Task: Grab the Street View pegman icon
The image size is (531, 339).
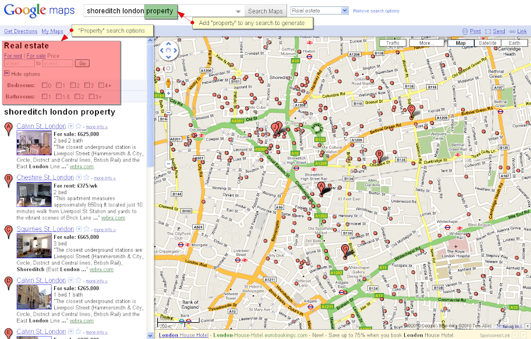Action: [x=168, y=83]
